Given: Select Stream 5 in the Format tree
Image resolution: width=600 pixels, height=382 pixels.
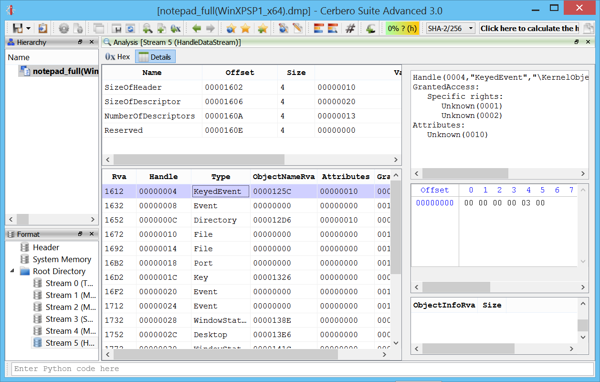Looking at the screenshot, I should pyautogui.click(x=64, y=343).
